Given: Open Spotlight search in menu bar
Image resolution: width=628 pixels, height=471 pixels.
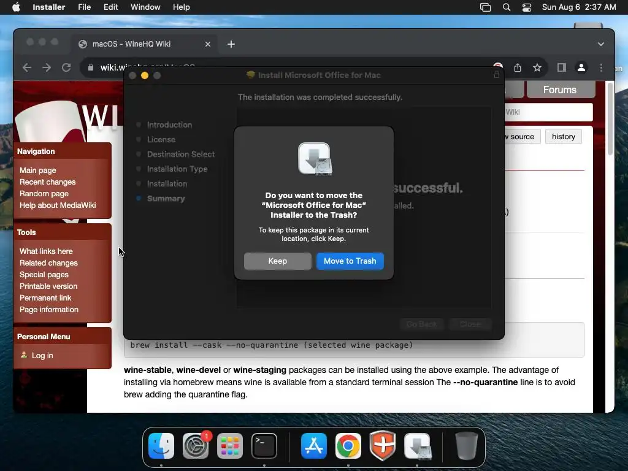Looking at the screenshot, I should (x=506, y=7).
